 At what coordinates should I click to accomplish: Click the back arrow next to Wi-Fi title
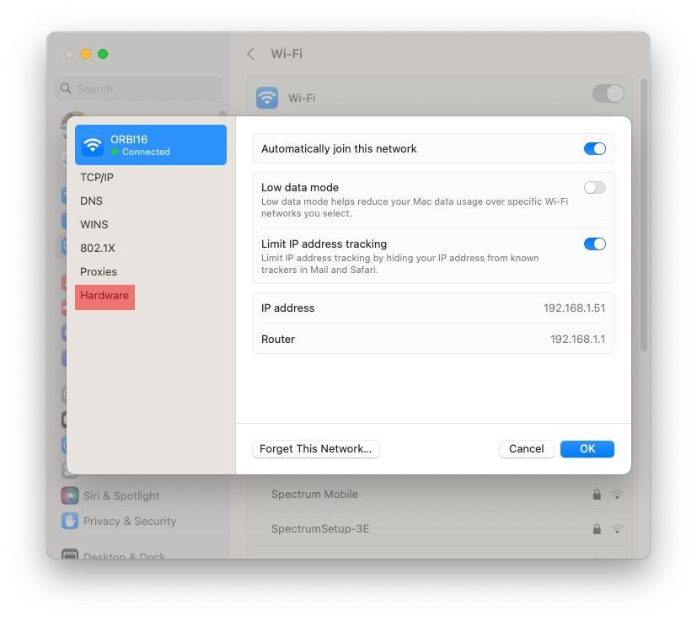point(250,54)
